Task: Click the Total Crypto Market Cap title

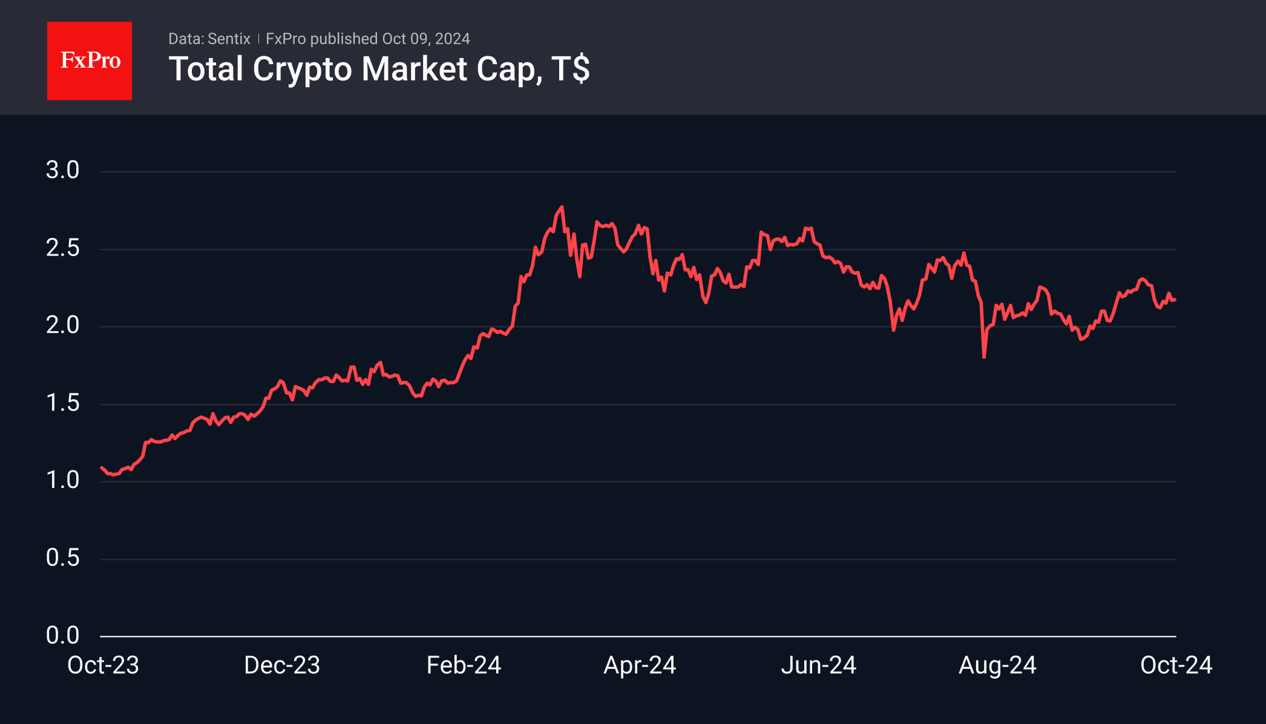Action: click(x=379, y=69)
